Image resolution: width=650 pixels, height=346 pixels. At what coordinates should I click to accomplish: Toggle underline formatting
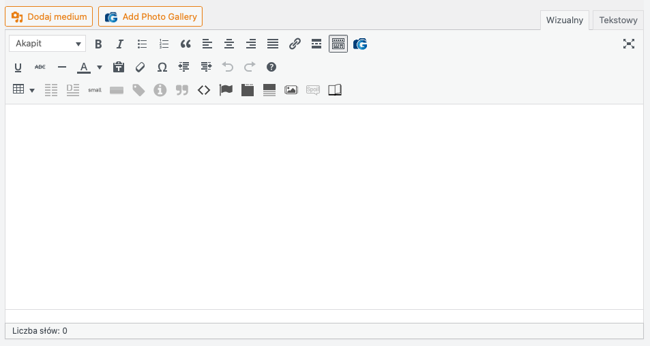[x=18, y=67]
